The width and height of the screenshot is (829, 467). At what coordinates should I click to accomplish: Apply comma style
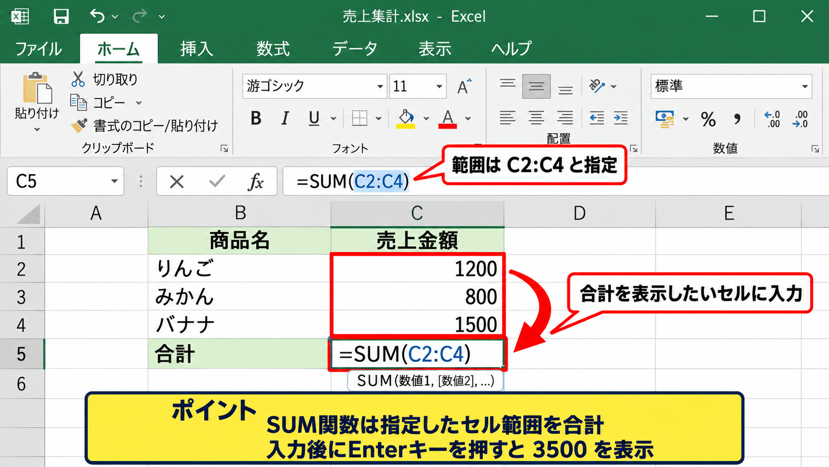[x=737, y=119]
